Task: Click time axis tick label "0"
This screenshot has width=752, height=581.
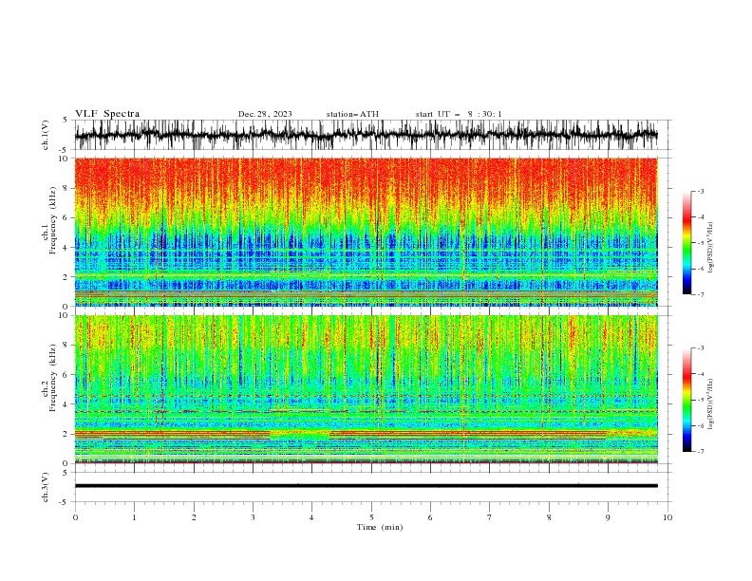Action: (75, 517)
